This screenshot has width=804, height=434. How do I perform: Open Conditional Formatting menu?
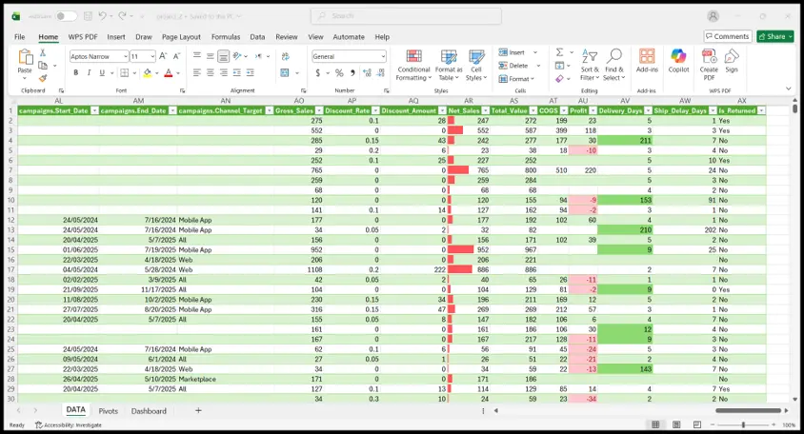coord(413,65)
